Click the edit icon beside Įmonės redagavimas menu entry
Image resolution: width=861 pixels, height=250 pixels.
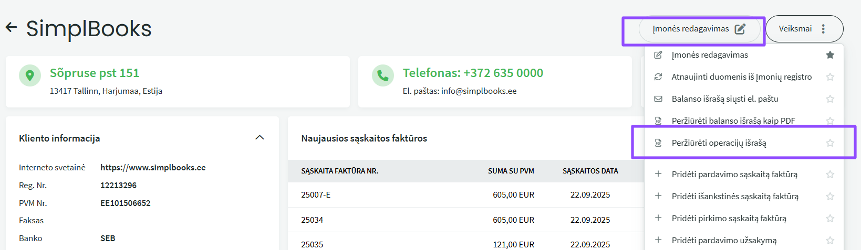[658, 55]
